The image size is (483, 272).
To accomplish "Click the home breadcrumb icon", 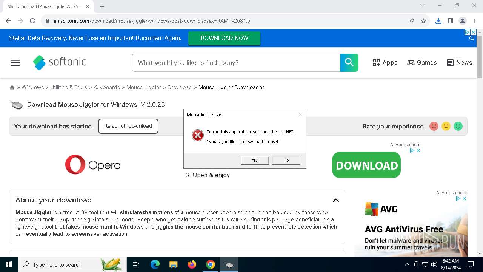I will click(x=12, y=87).
